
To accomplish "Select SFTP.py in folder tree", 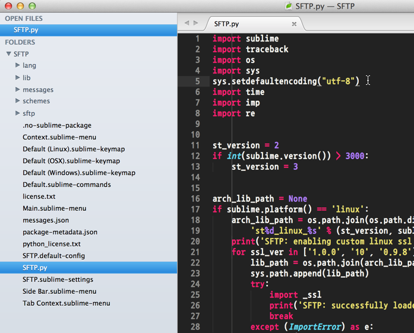I will 89,268.
